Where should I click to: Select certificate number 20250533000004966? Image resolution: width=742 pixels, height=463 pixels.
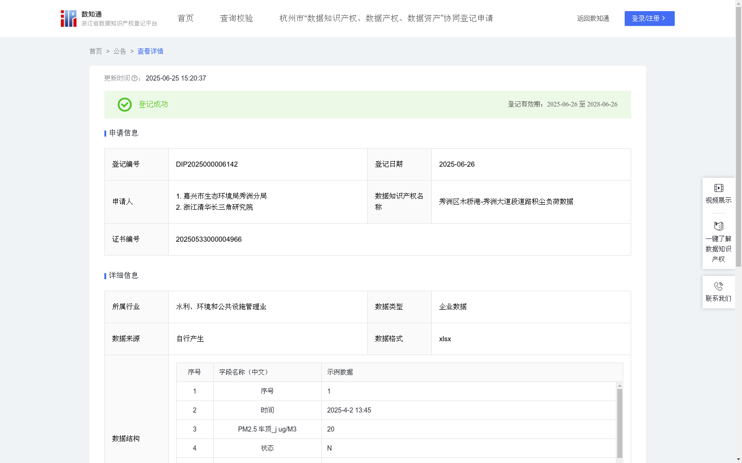click(x=209, y=239)
